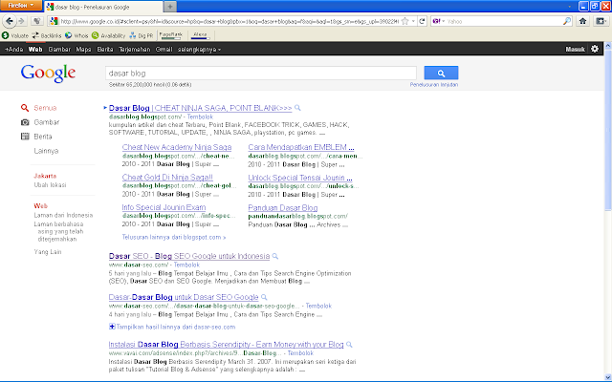Open the Unlock Special Tensai Jounin link
This screenshot has height=382, width=612.
pos(300,178)
